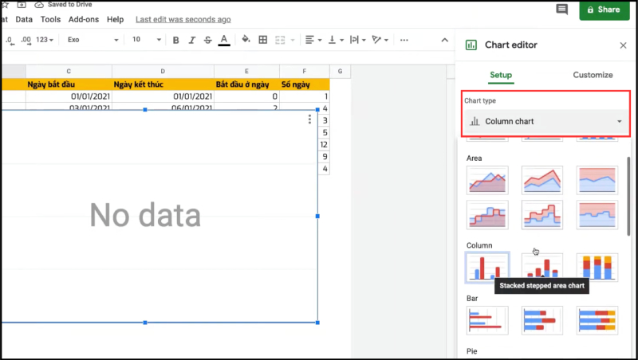The height and width of the screenshot is (360, 638).
Task: Open the comments history icon
Action: [x=561, y=10]
